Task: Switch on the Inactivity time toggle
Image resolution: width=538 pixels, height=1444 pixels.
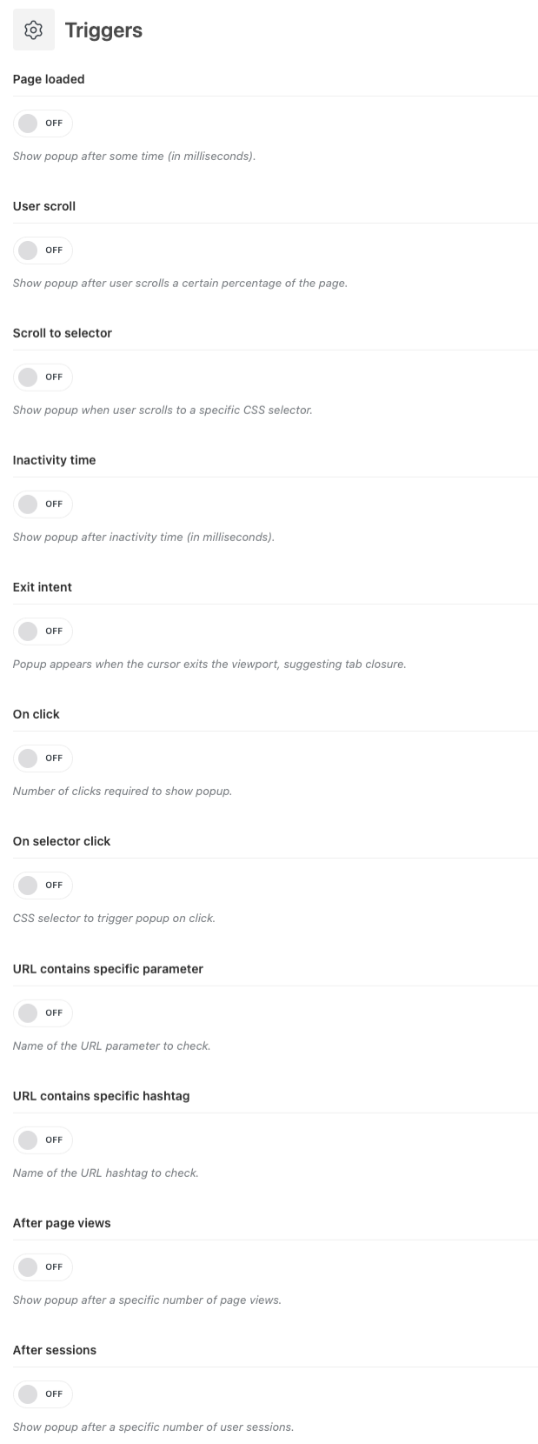Action: 43,505
